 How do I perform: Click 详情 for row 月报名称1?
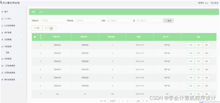tap(191, 45)
